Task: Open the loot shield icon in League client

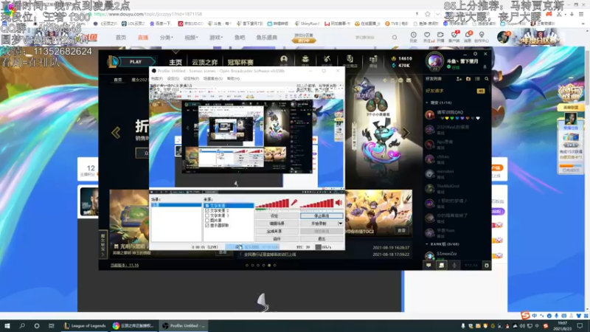Action: 350,60
